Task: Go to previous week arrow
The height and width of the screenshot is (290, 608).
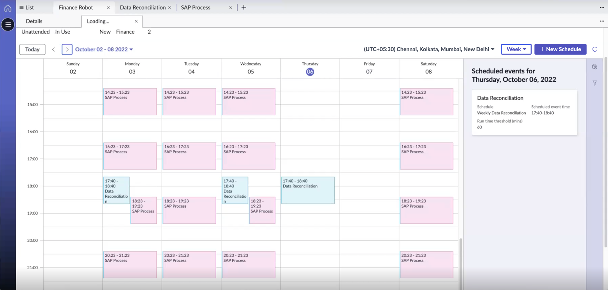Action: [53, 49]
